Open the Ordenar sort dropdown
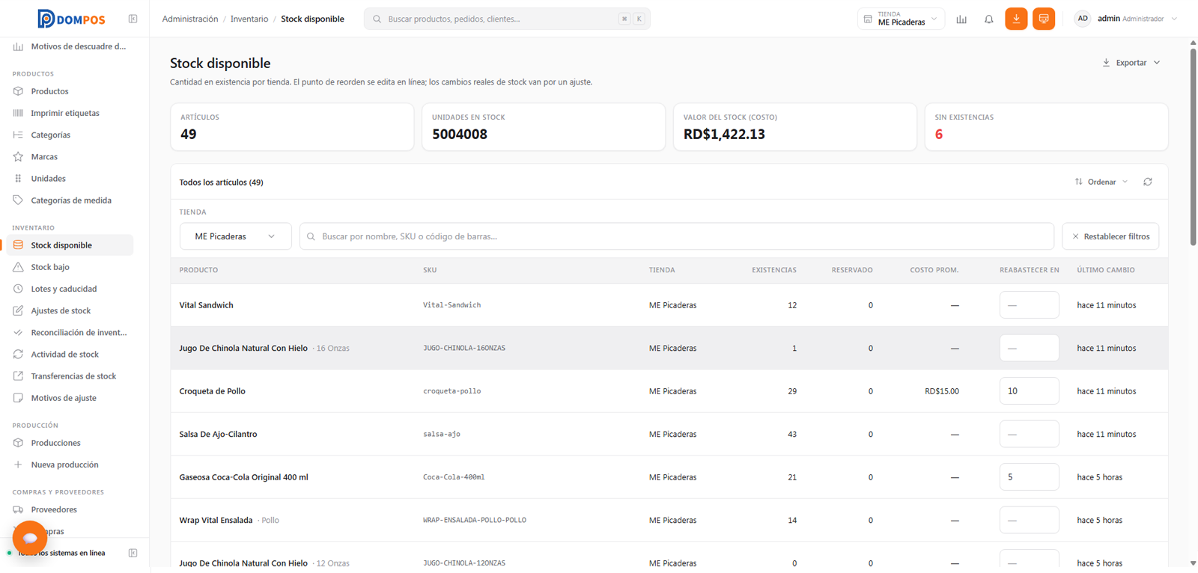The image size is (1198, 573). (1101, 182)
